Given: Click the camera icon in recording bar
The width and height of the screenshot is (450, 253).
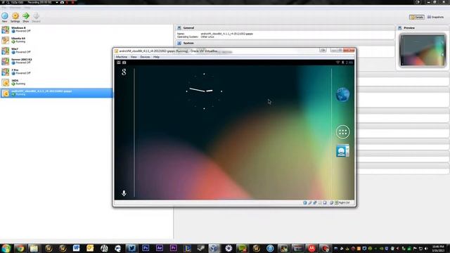Looking at the screenshot, I should [x=62, y=2].
